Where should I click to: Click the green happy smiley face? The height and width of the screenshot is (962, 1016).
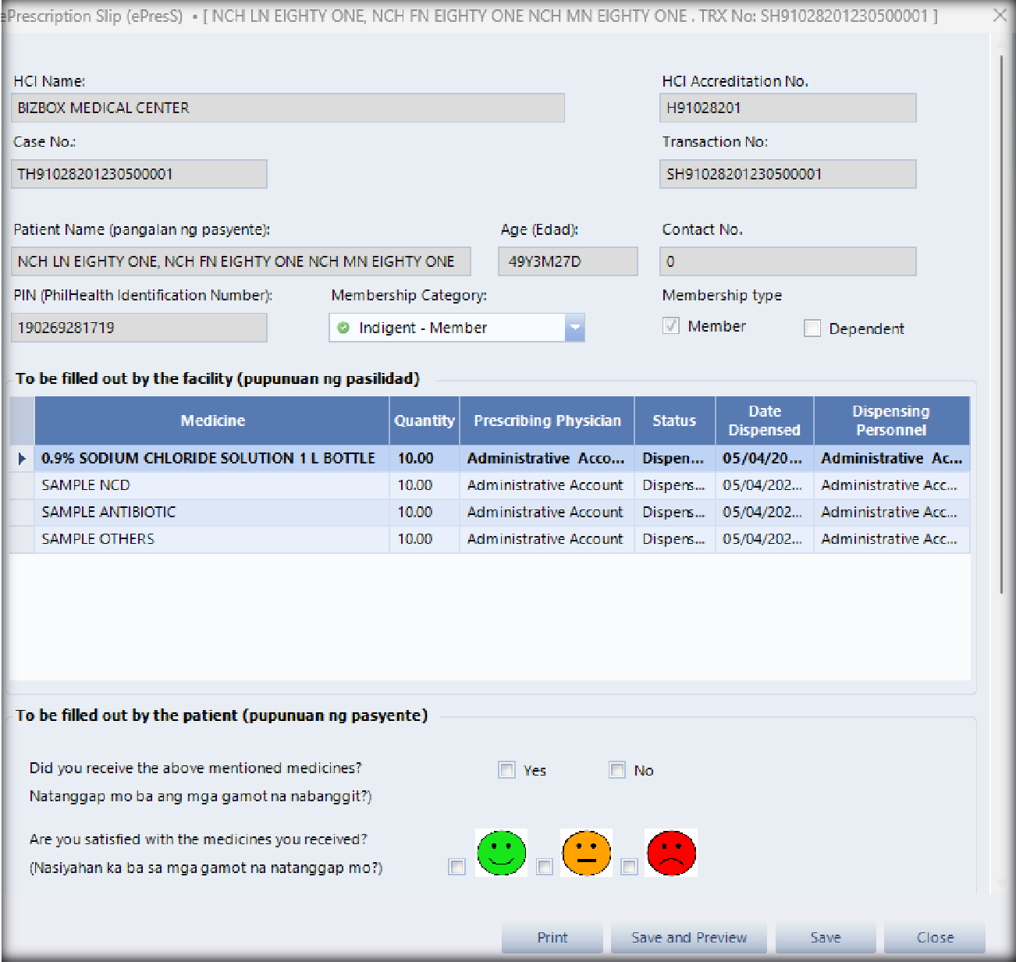tap(501, 852)
